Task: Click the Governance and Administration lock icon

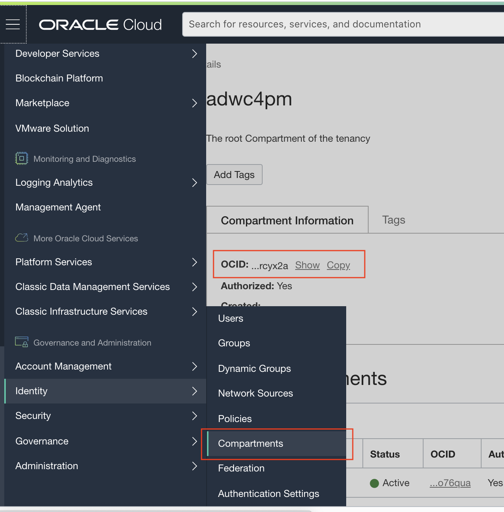Action: pyautogui.click(x=22, y=342)
